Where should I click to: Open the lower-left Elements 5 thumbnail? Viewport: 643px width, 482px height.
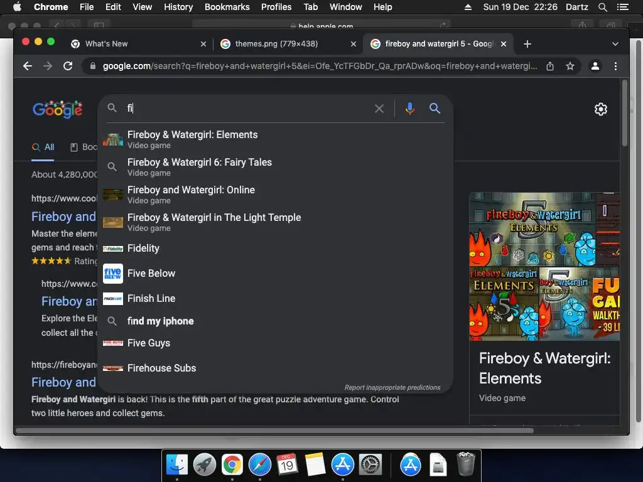coord(504,304)
